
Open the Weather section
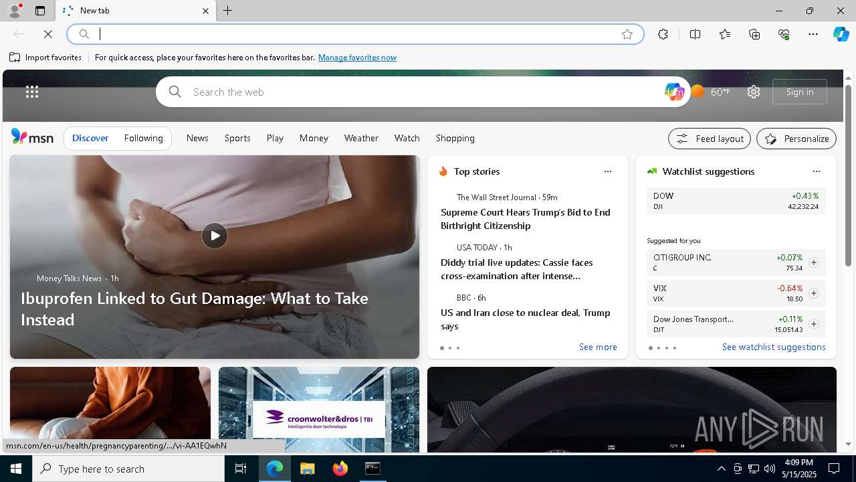coord(361,138)
